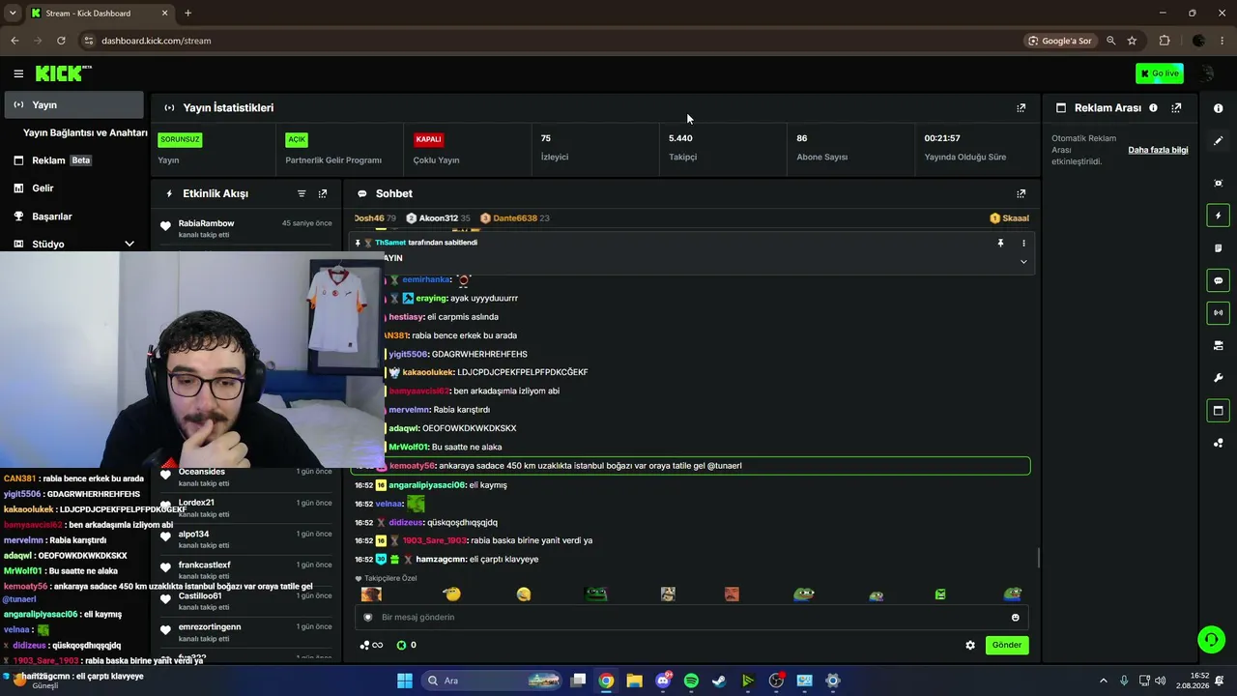Toggle the document notes widget in right sidebar
1237x696 pixels.
pyautogui.click(x=1218, y=248)
